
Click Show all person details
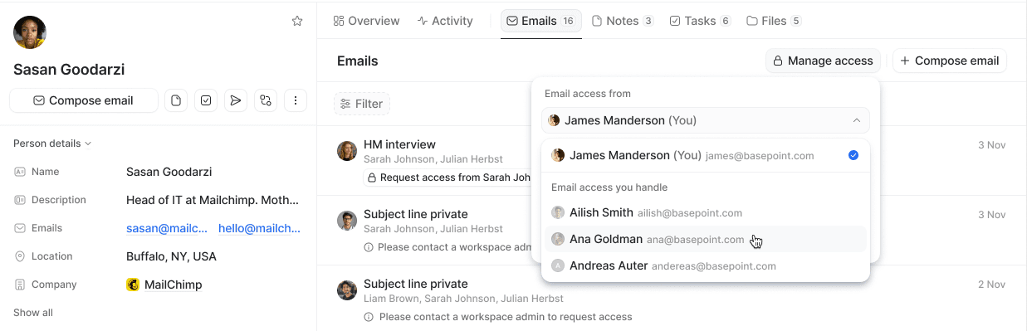[x=33, y=313]
